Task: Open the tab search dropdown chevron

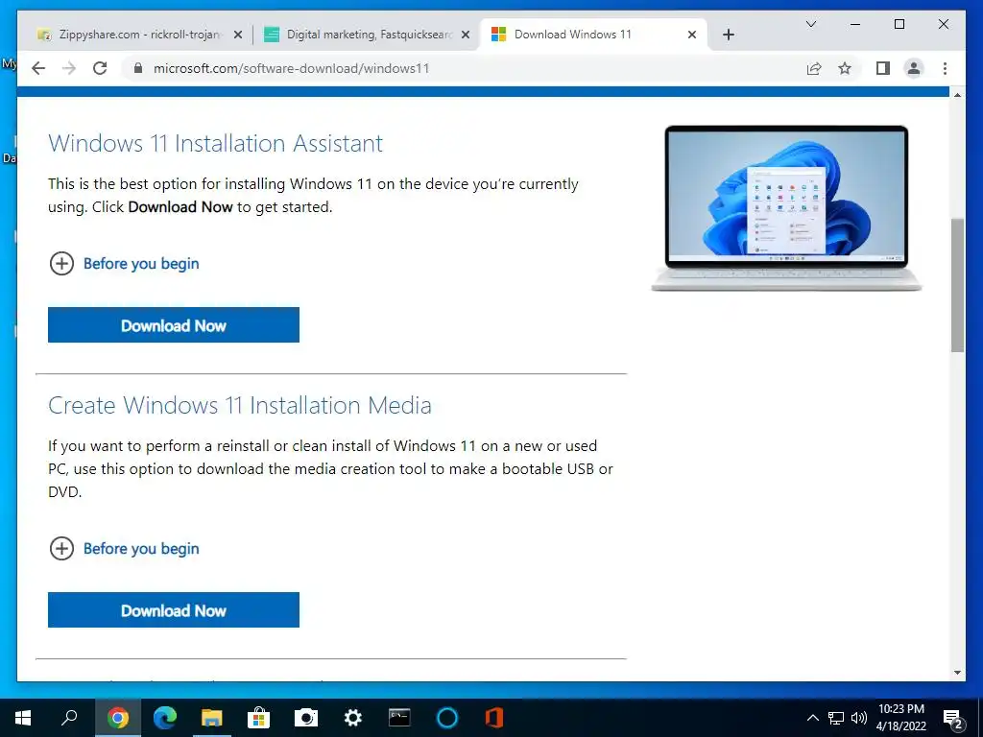Action: 810,24
